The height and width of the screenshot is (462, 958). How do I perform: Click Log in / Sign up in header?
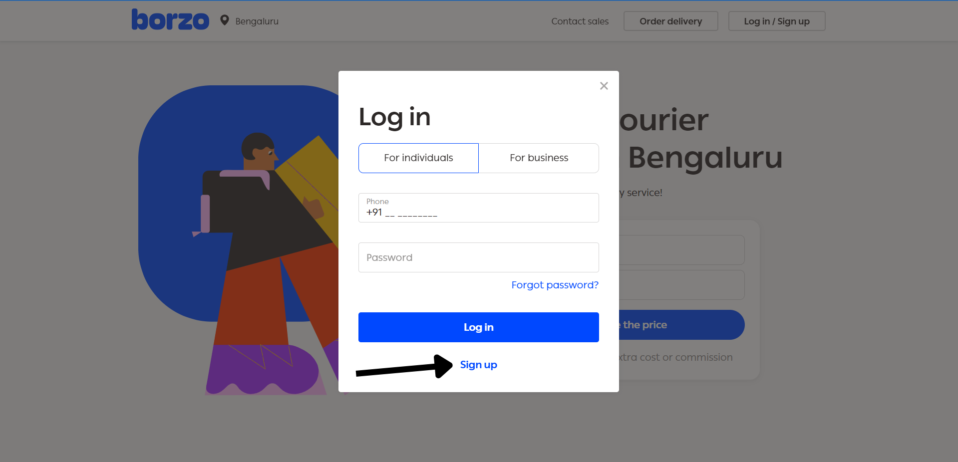point(776,21)
